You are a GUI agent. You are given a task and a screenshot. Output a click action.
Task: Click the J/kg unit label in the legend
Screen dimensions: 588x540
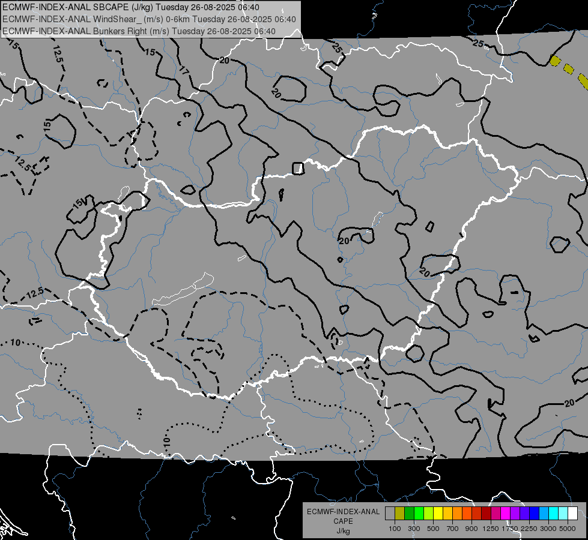[343, 531]
